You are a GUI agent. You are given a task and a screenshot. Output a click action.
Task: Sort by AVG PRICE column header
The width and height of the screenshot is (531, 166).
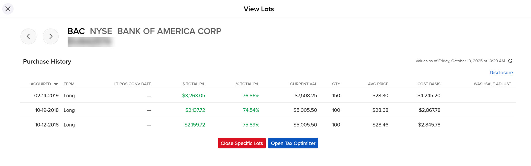378,84
